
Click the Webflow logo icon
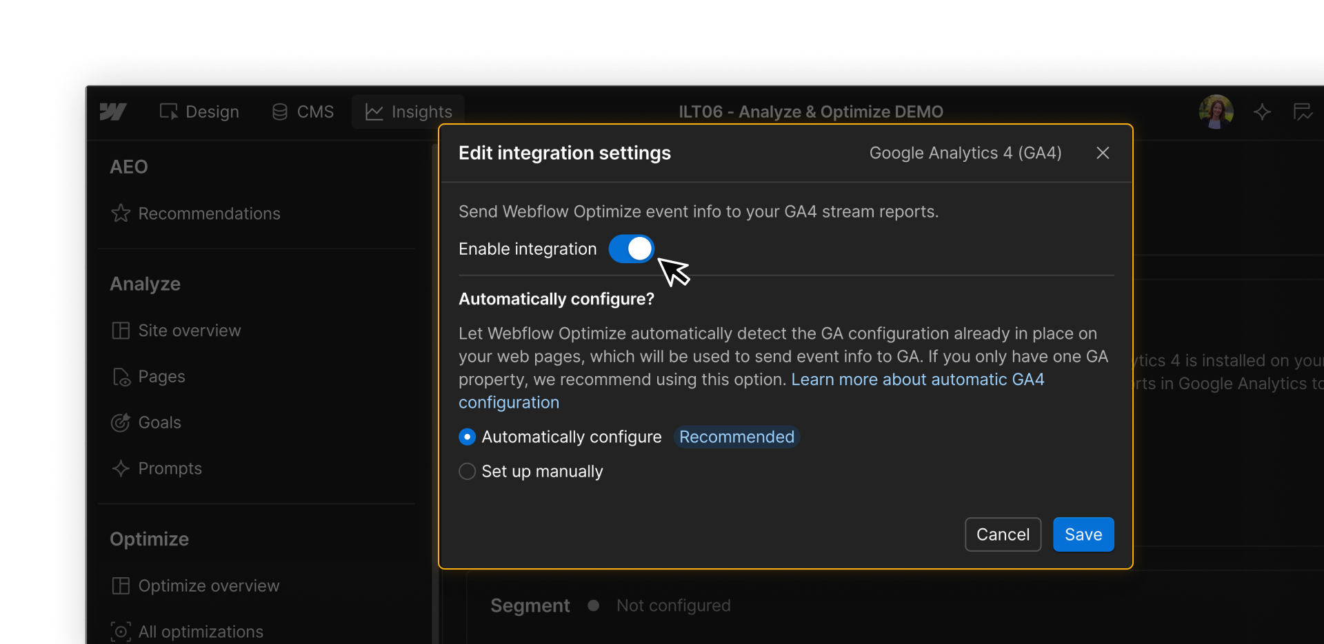[x=113, y=112]
